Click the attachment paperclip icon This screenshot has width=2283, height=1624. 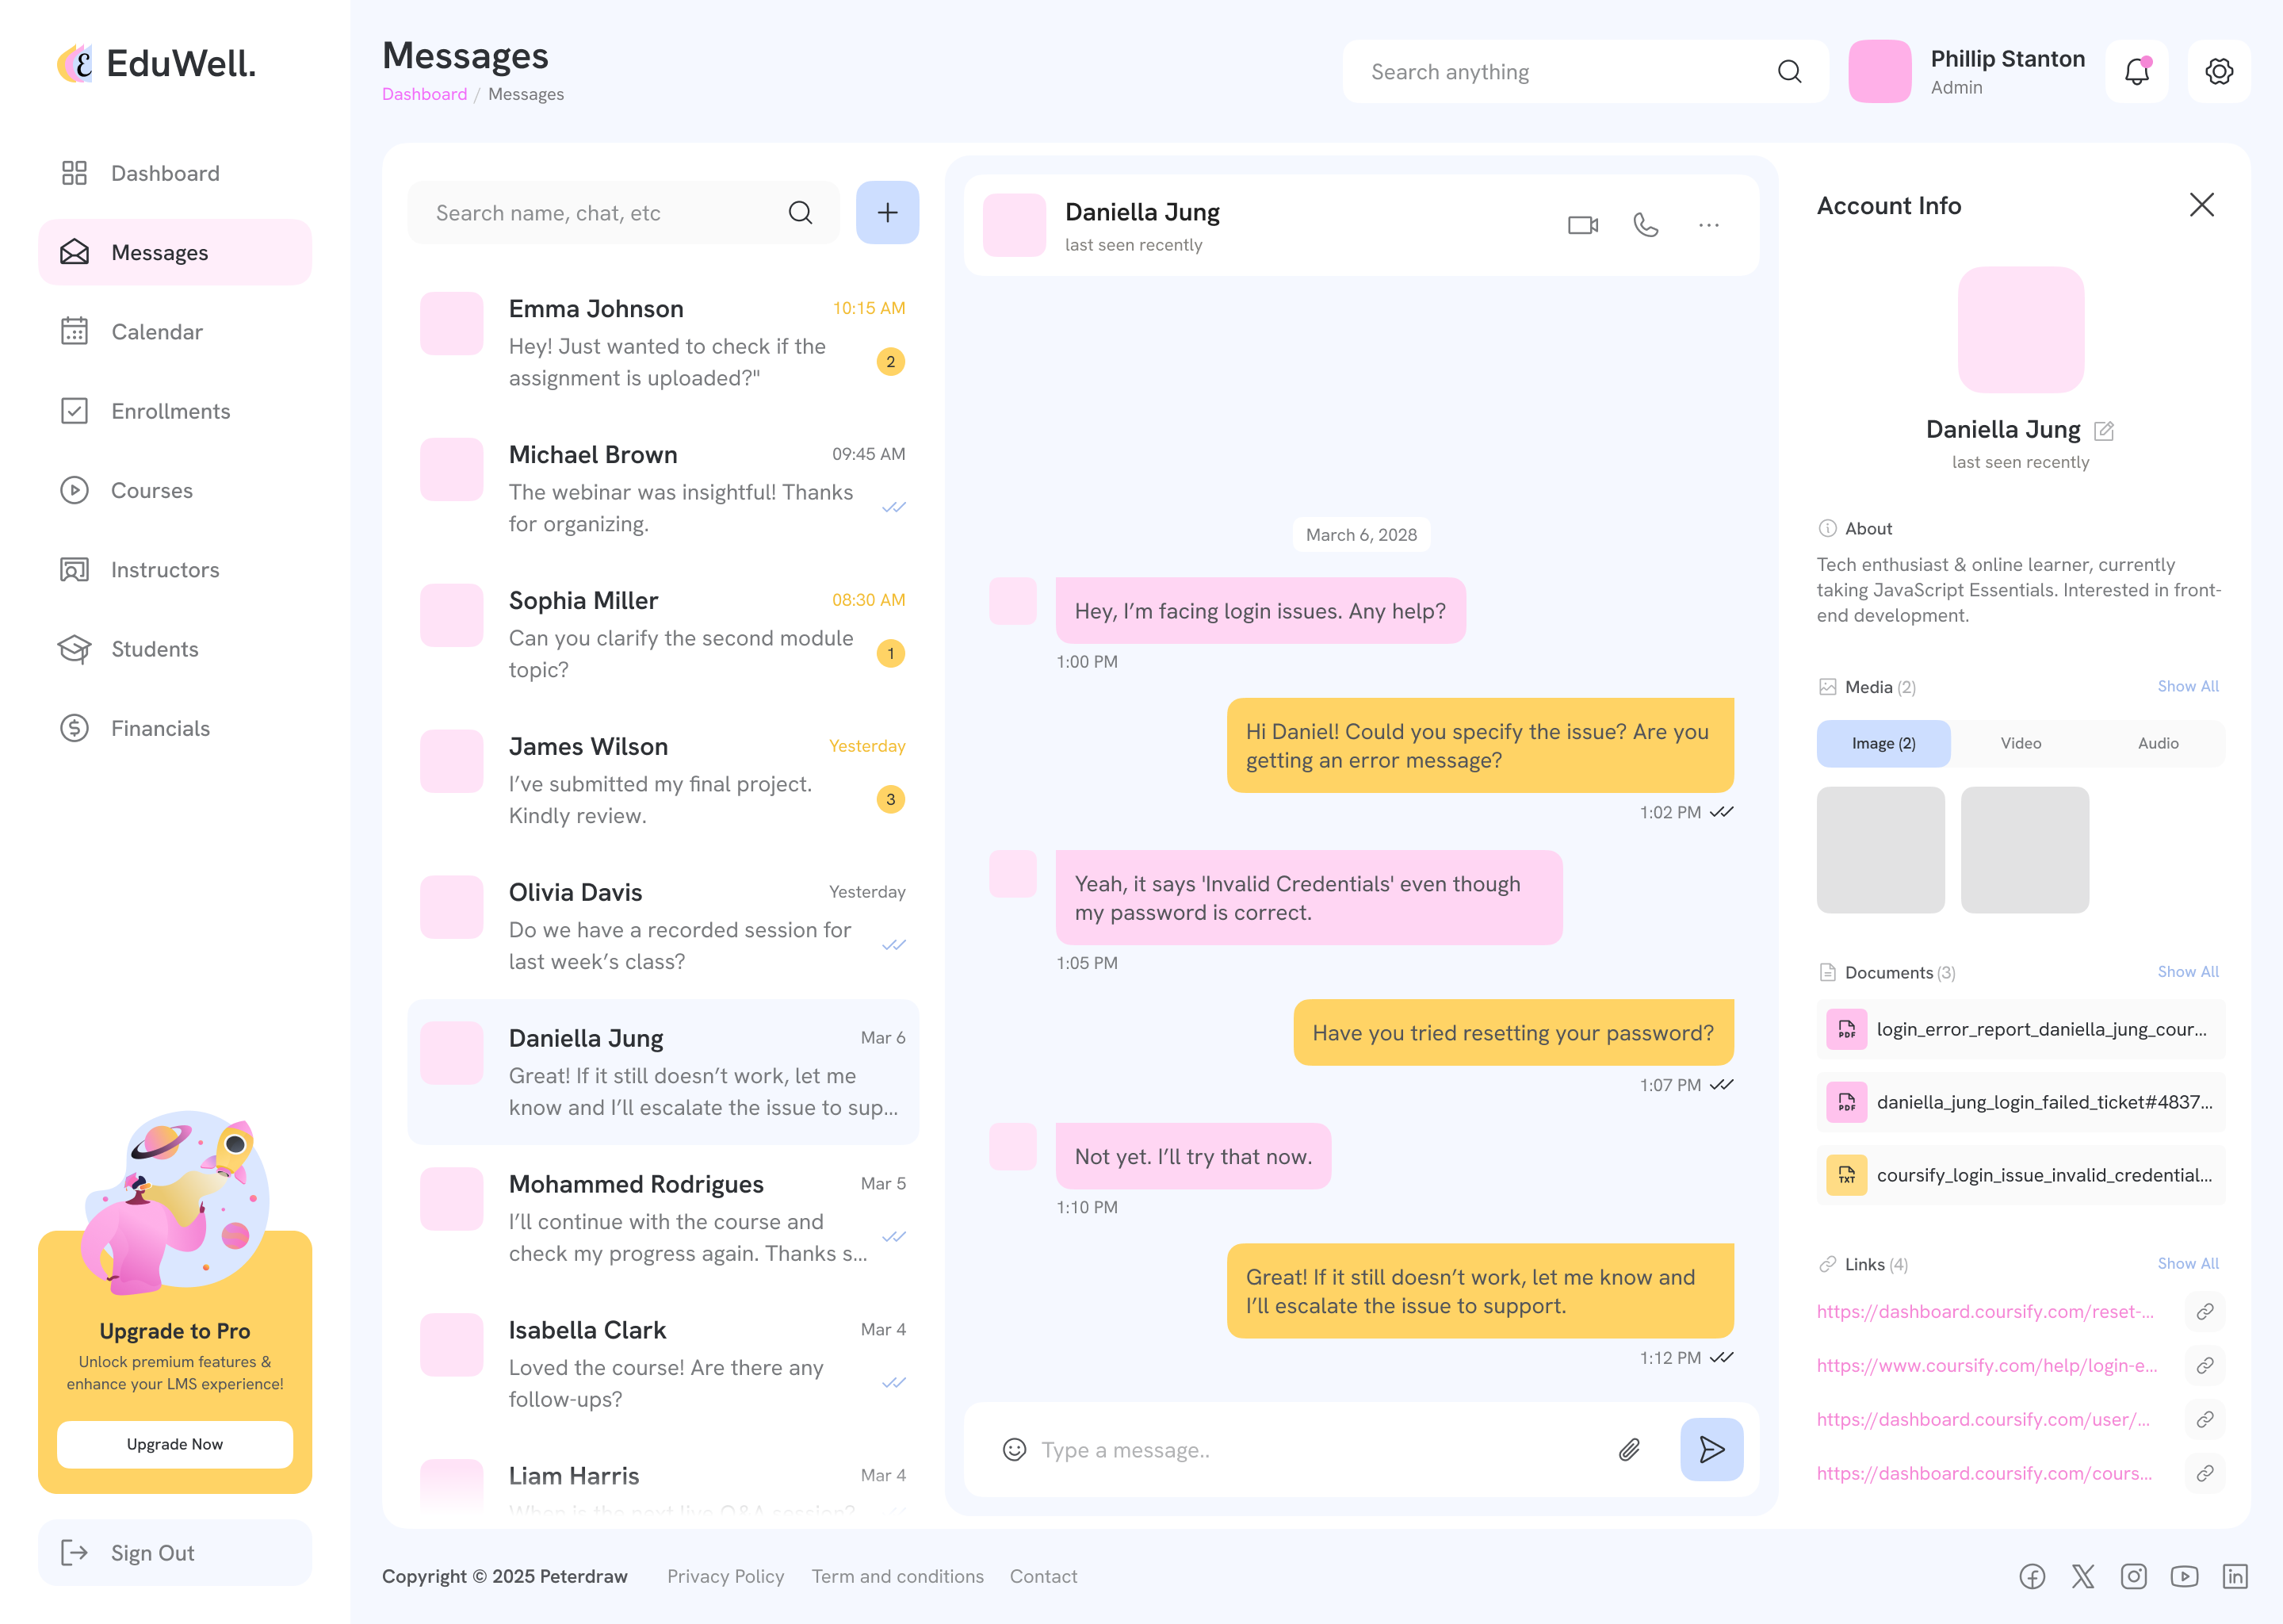1629,1449
